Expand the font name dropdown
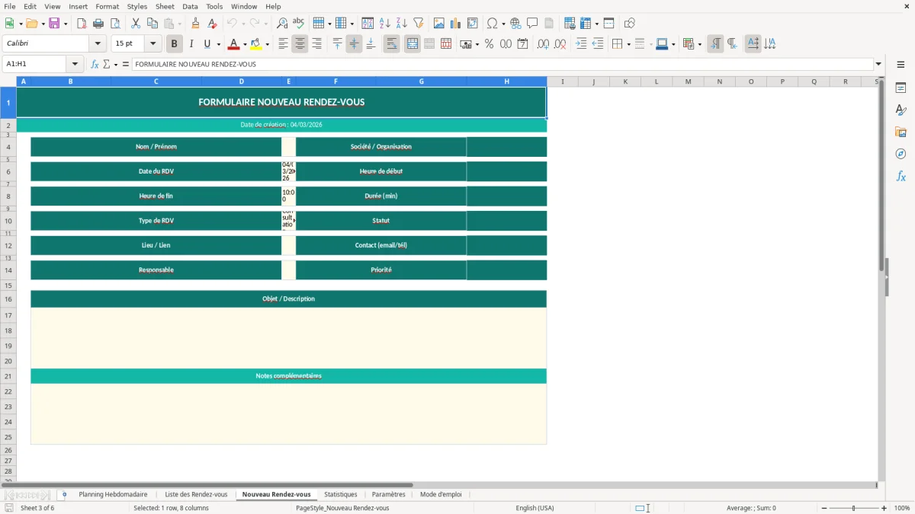This screenshot has height=514, width=915. [98, 44]
